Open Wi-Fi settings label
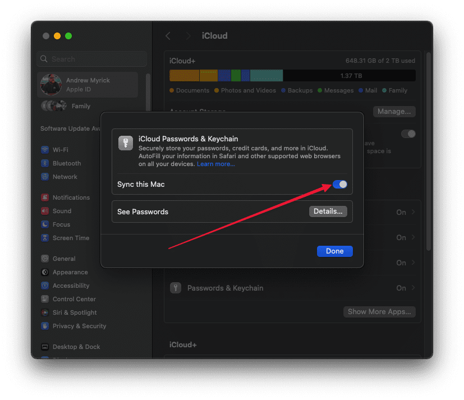 pos(61,150)
